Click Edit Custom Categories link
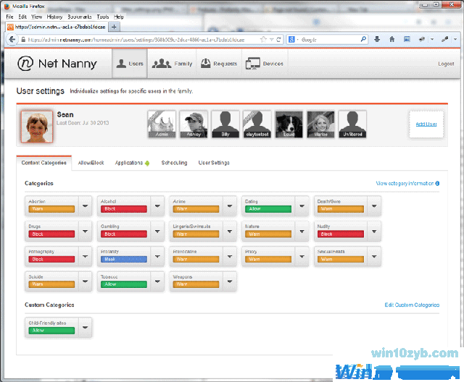This screenshot has width=464, height=382. (412, 305)
